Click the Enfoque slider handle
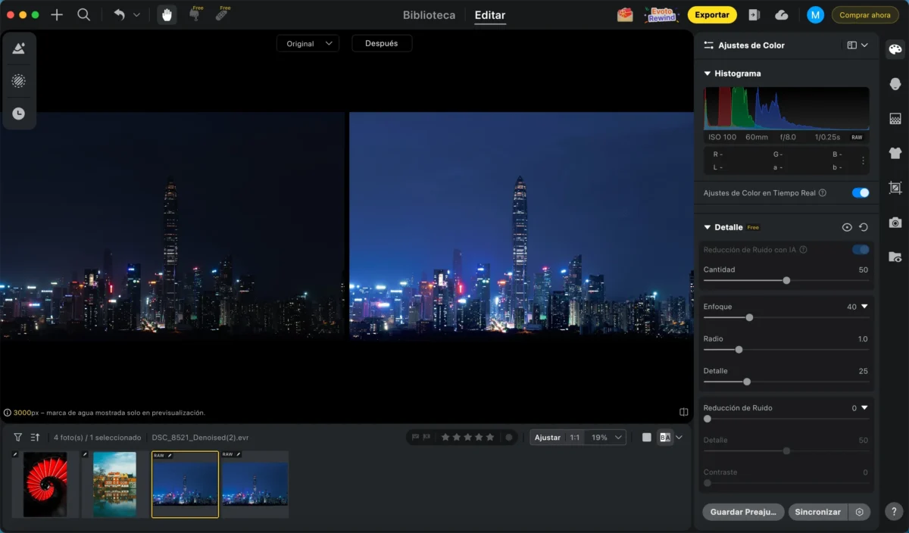Viewport: 909px width, 533px height. [749, 318]
